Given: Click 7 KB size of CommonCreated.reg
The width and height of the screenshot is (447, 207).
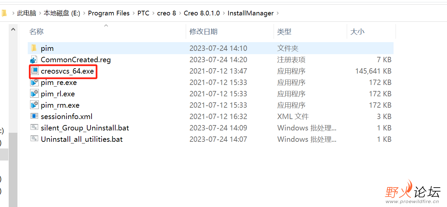Looking at the screenshot, I should tap(384, 60).
